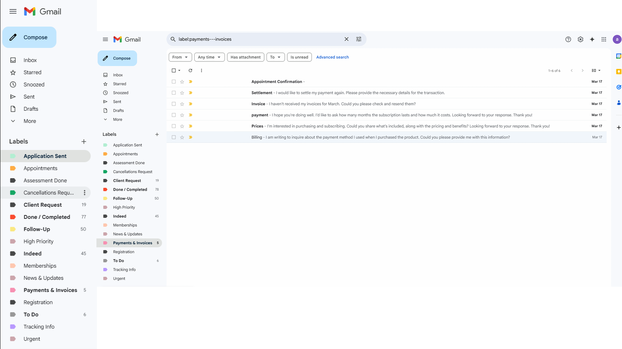Image resolution: width=622 pixels, height=349 pixels.
Task: Star the Appointment Confirmation email
Action: 182,82
